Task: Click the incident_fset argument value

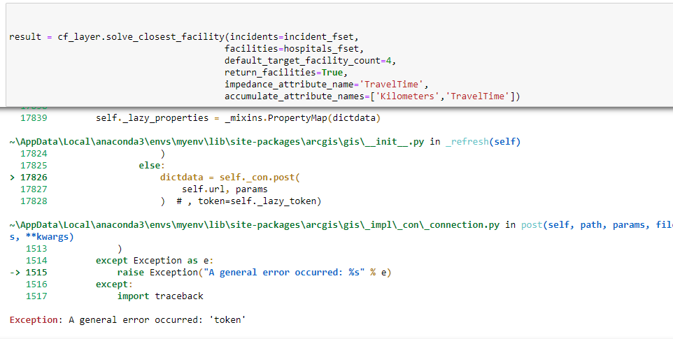Action: [x=327, y=36]
